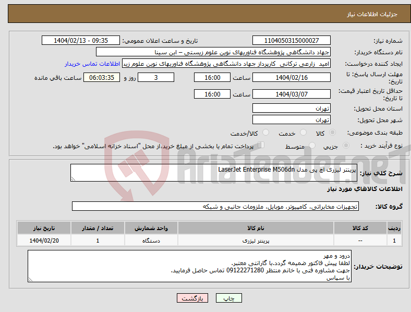The width and height of the screenshot is (411, 312).
Task: Open the اطلاعات تماس خریدار link
Action: [x=92, y=64]
